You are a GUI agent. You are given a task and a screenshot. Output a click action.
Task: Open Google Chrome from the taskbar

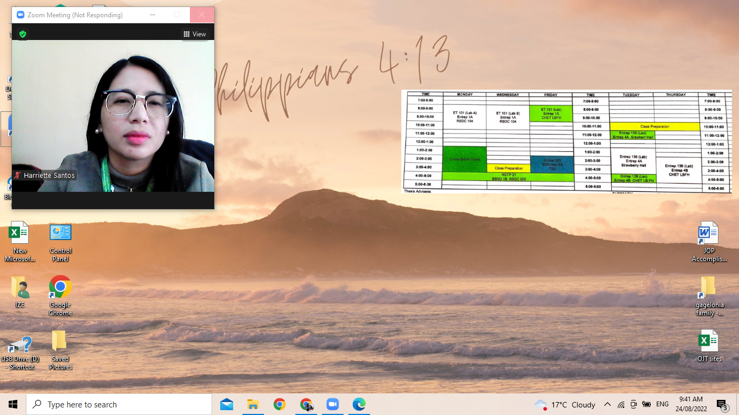coord(279,404)
